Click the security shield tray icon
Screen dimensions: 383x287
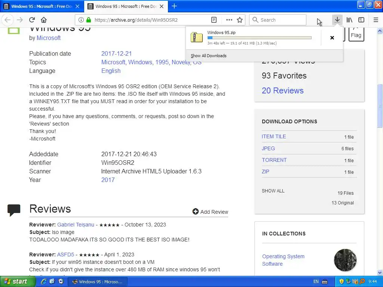[341, 281]
